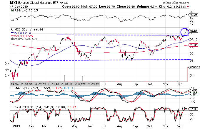Viewport: 200px width, 129px height.
Task: Select the MACD(12,26,9) 0.659 legend
Action: pyautogui.click(x=31, y=88)
